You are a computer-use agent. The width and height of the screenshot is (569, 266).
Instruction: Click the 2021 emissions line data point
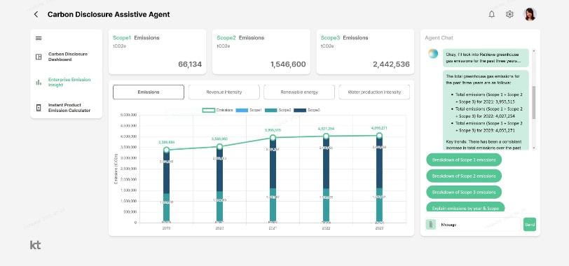coord(273,138)
